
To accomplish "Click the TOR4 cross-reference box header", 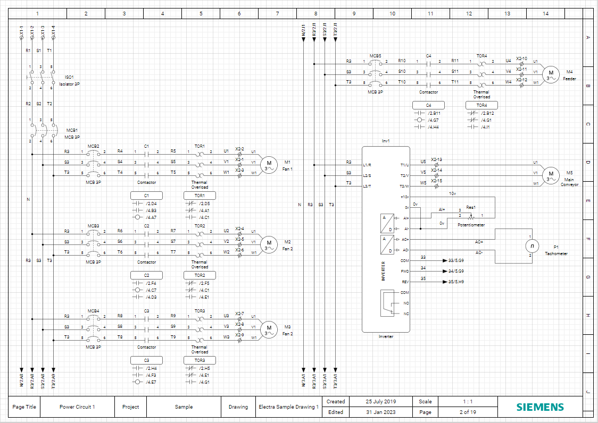I will (481, 105).
